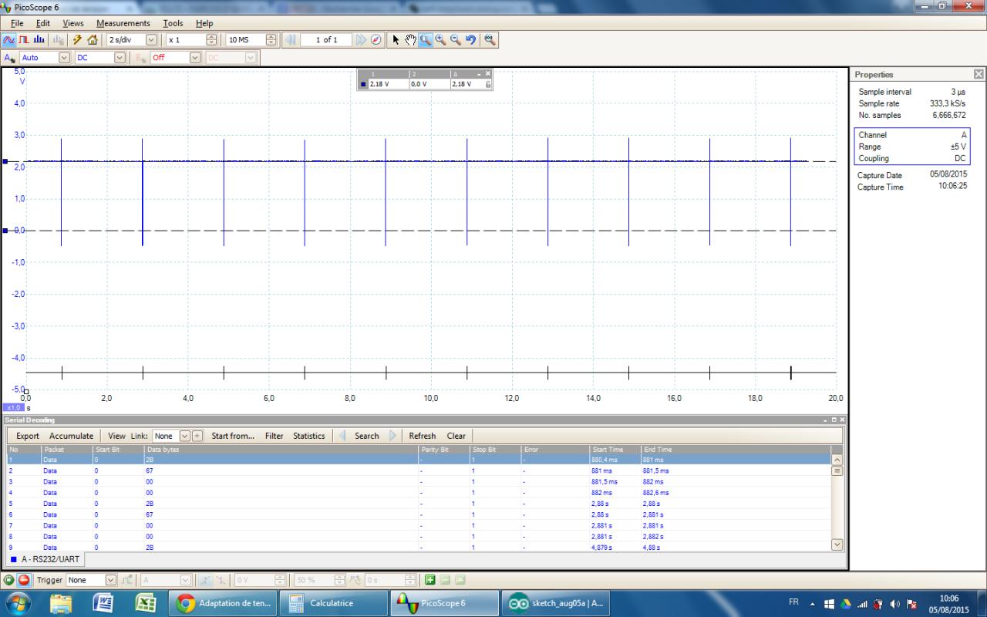Switch to Scope mode
The height and width of the screenshot is (617, 987).
click(9, 39)
